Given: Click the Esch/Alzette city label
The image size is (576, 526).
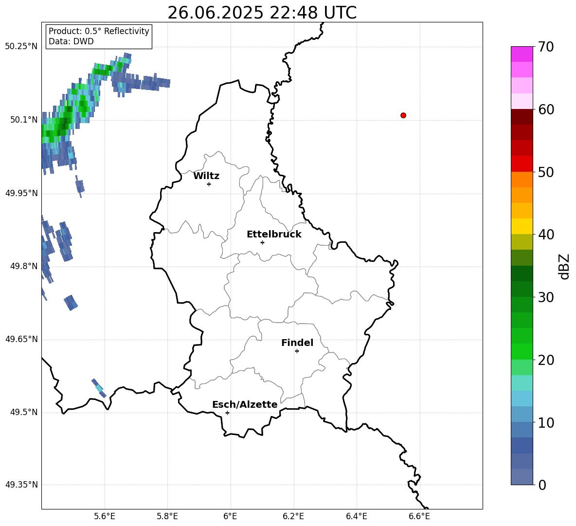Looking at the screenshot, I should tap(245, 404).
